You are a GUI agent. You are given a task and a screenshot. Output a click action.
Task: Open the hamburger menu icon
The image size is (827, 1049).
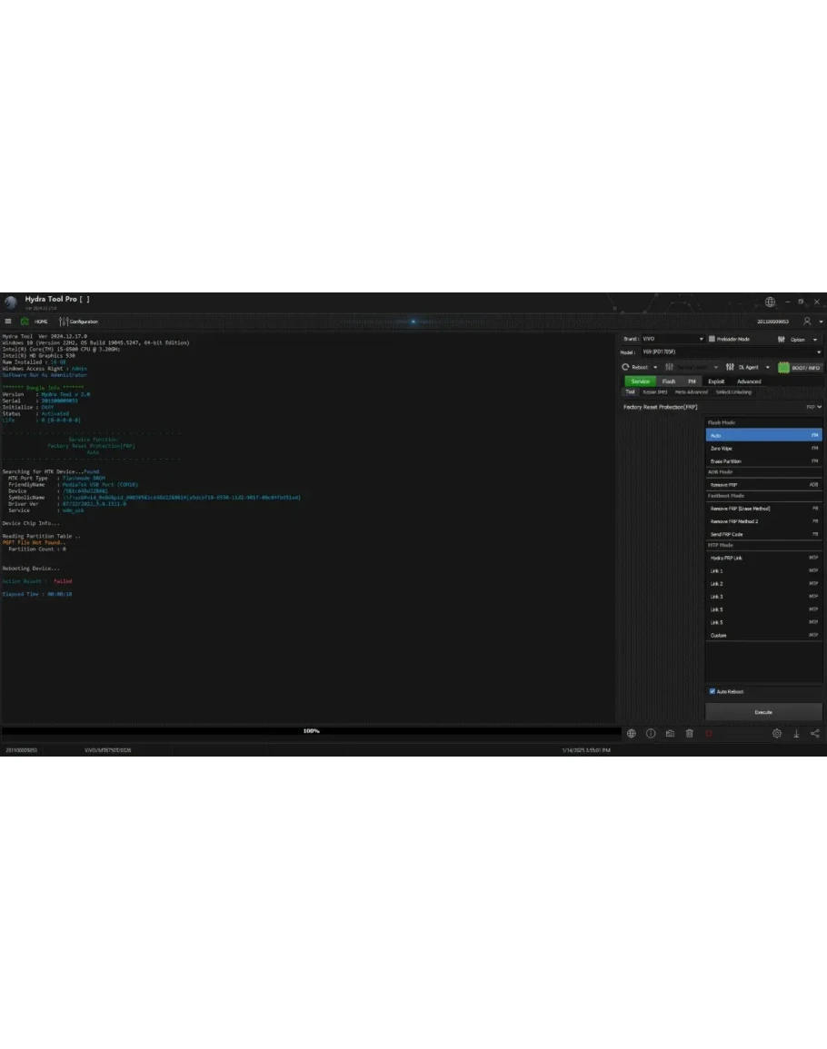[8, 322]
